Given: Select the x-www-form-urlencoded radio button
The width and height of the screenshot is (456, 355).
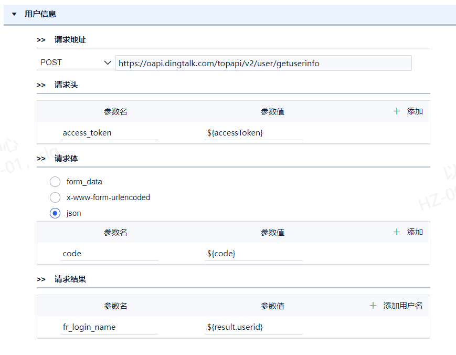Looking at the screenshot, I should point(55,197).
